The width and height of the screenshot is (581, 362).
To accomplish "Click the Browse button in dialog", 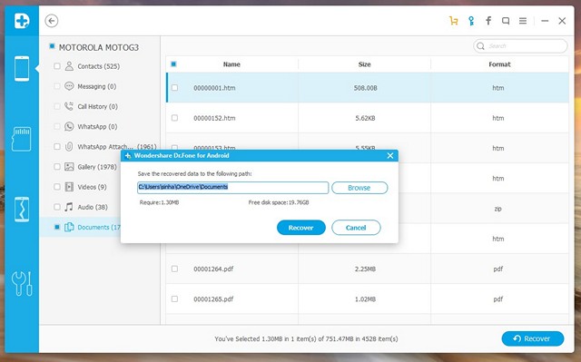I will coord(359,188).
